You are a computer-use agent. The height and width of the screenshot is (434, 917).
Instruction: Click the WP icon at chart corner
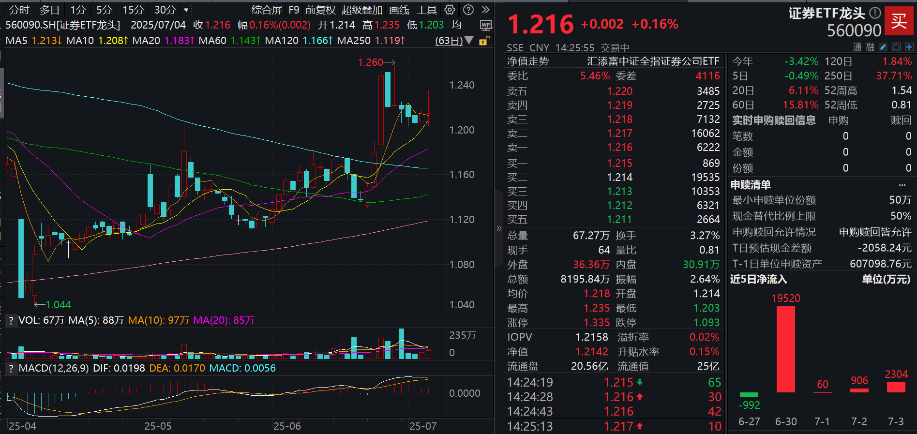(485, 25)
